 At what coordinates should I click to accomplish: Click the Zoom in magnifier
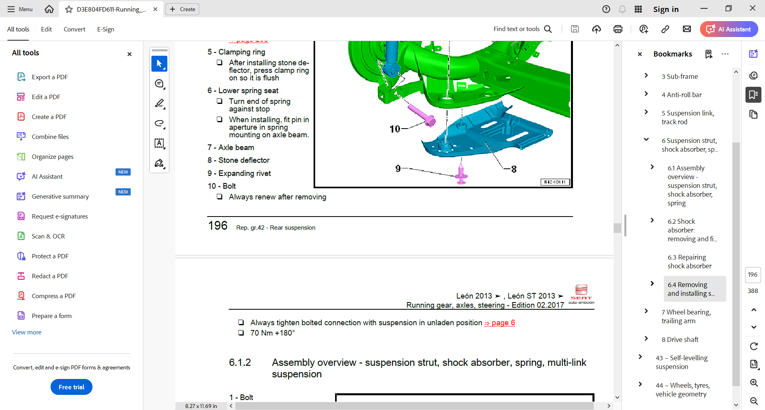[x=753, y=383]
